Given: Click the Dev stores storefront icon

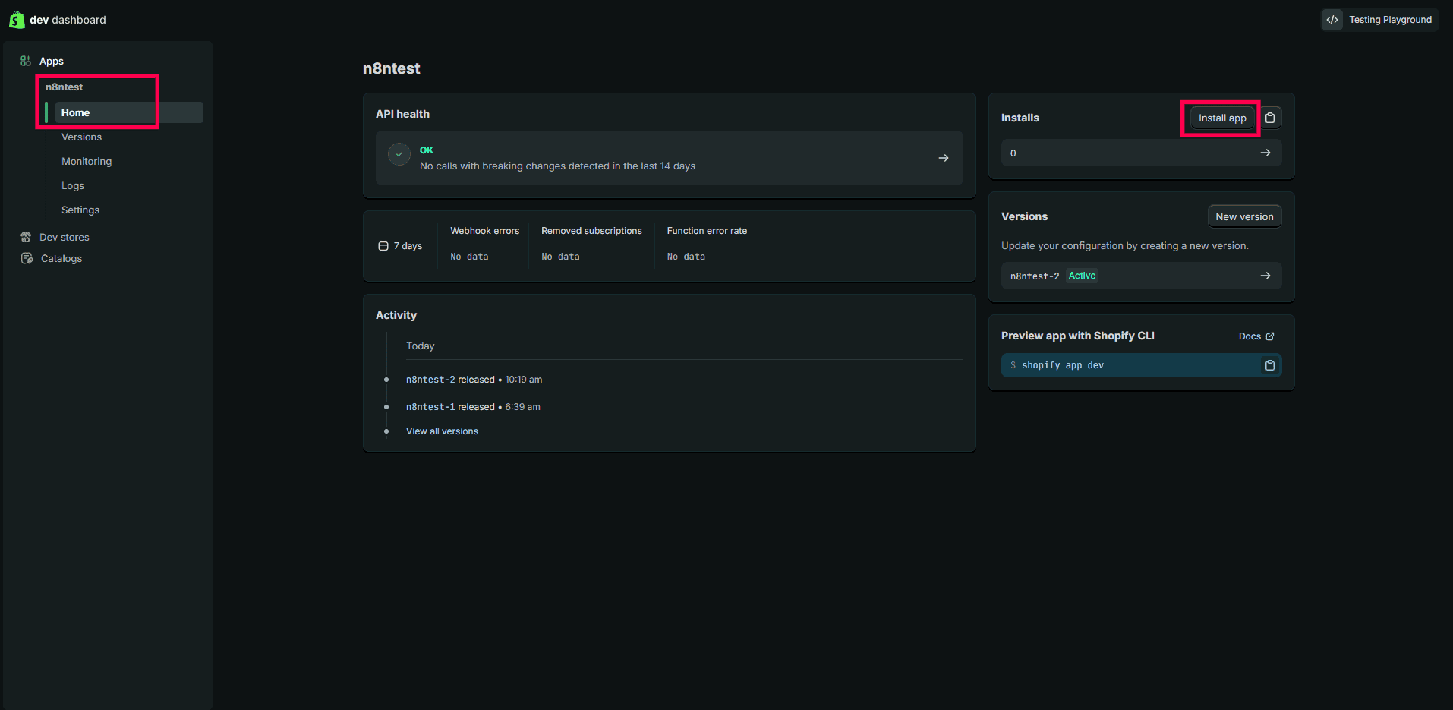Looking at the screenshot, I should [x=26, y=237].
